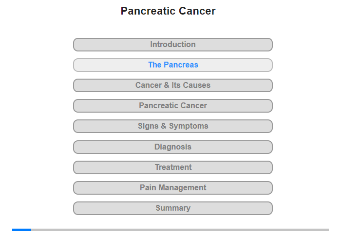The image size is (341, 233).
Task: Choose Treatment entry below Diagnosis
Action: (x=172, y=167)
